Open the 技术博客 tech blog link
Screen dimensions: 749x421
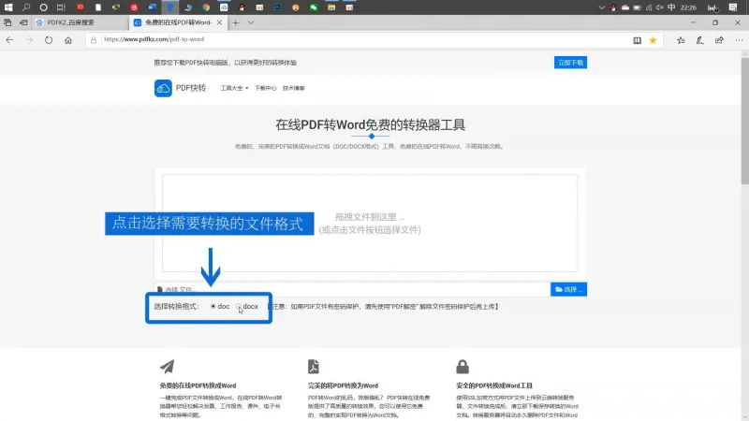[x=294, y=88]
